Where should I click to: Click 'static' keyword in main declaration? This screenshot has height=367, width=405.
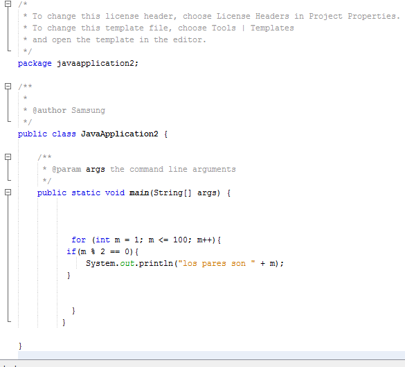point(86,193)
